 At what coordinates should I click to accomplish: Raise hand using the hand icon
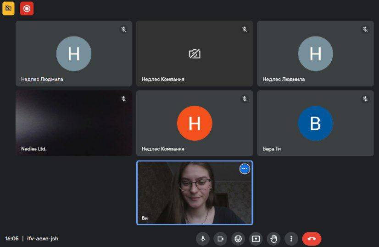[273, 238]
